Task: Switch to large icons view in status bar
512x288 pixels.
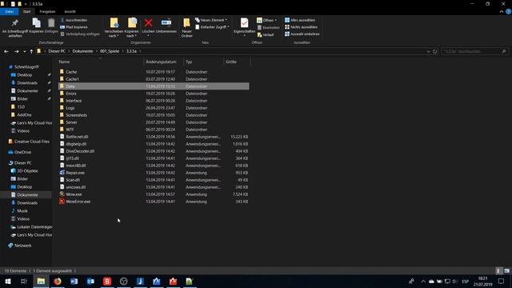Action: pos(506,270)
